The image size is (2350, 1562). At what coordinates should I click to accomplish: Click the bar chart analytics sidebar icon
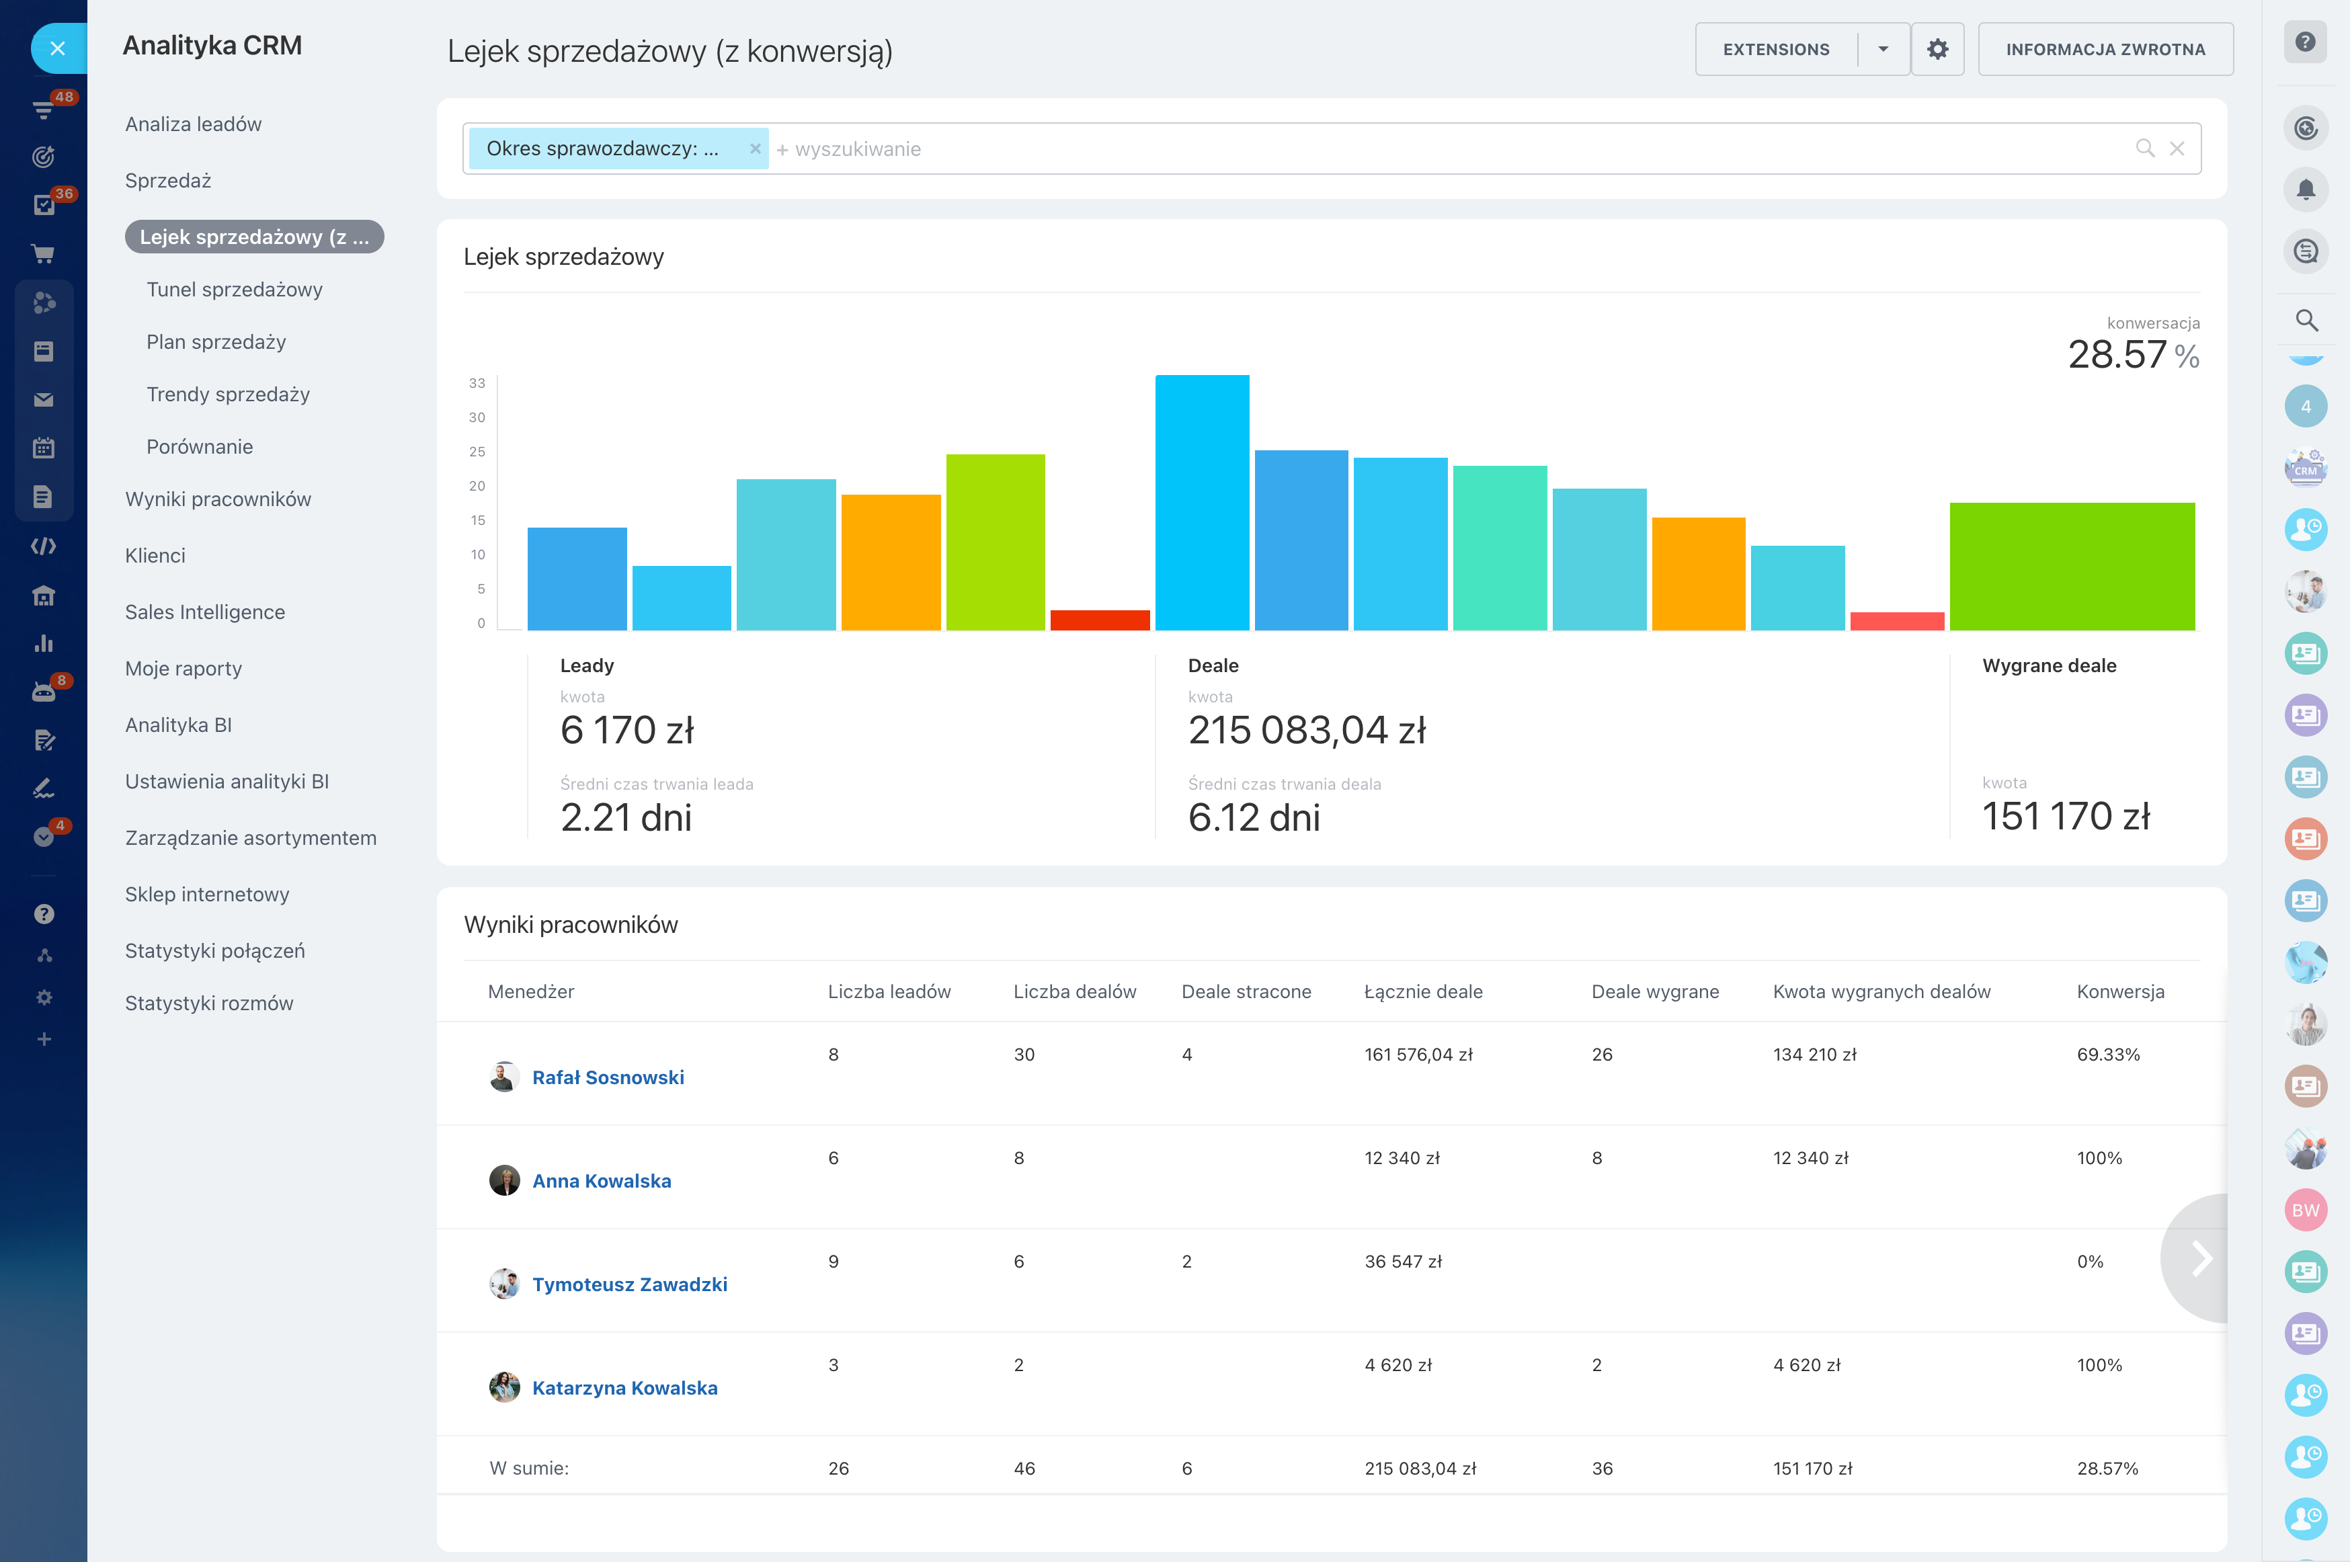pyautogui.click(x=43, y=643)
